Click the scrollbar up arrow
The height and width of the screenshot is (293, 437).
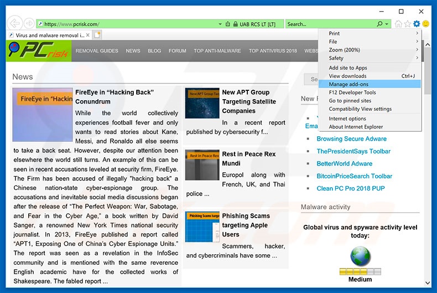[x=428, y=44]
